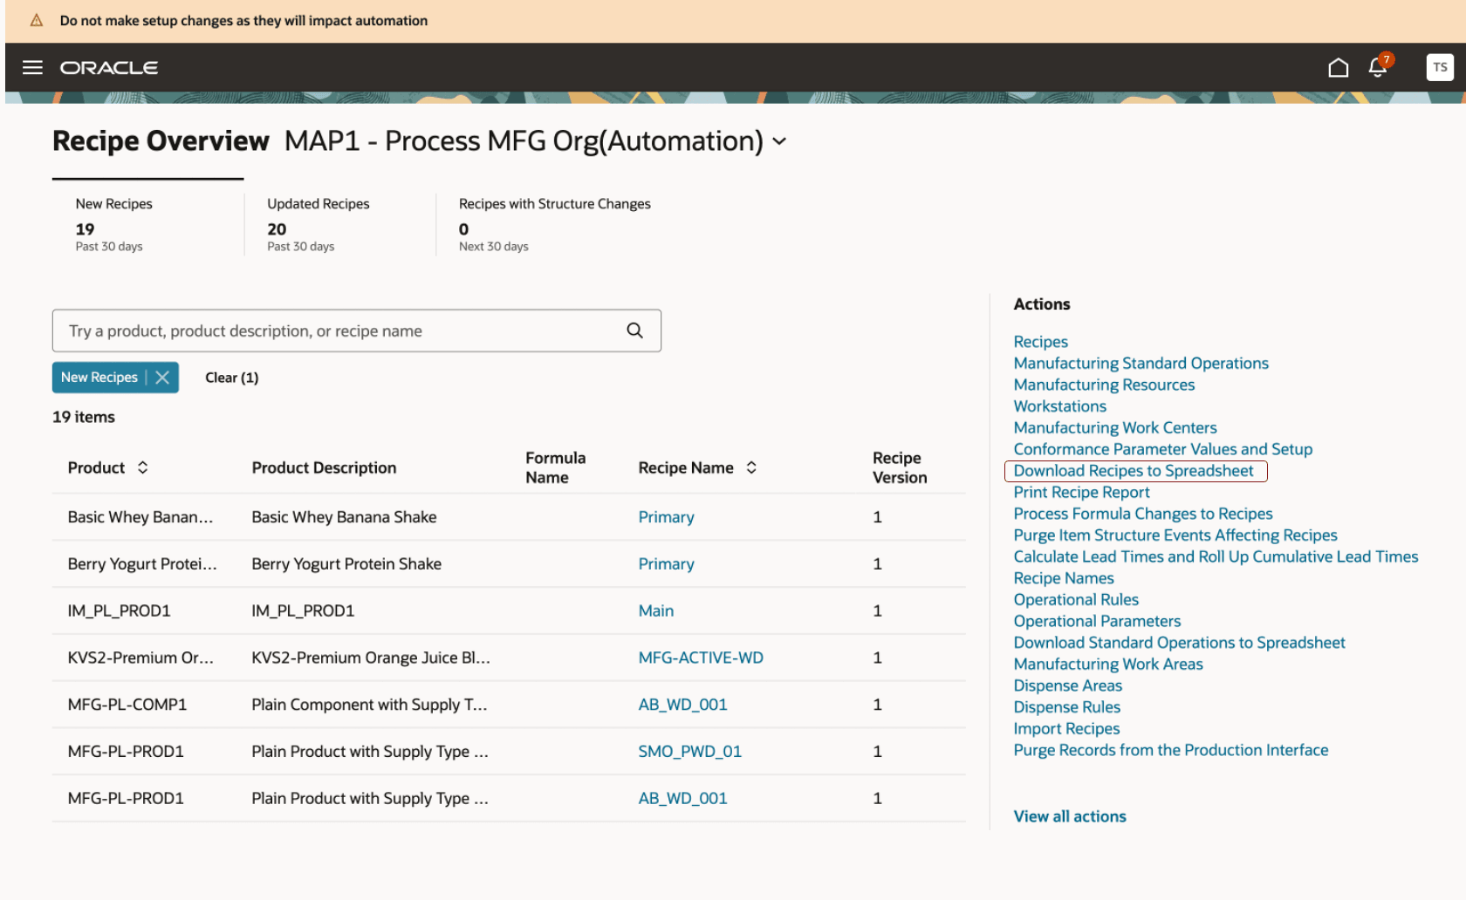Viewport: 1466px width, 900px height.
Task: Go to the Home icon
Action: (x=1338, y=67)
